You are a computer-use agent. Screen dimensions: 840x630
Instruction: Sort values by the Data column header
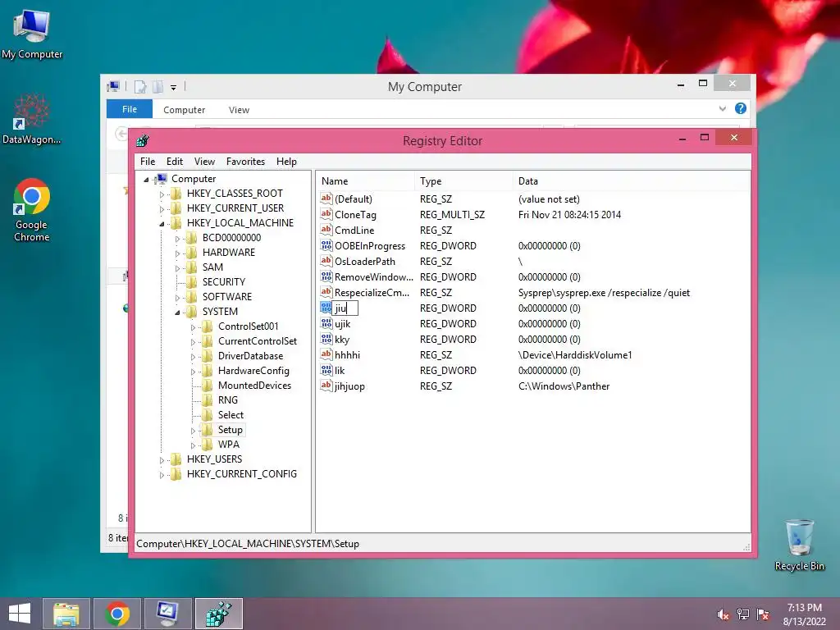[x=631, y=181]
